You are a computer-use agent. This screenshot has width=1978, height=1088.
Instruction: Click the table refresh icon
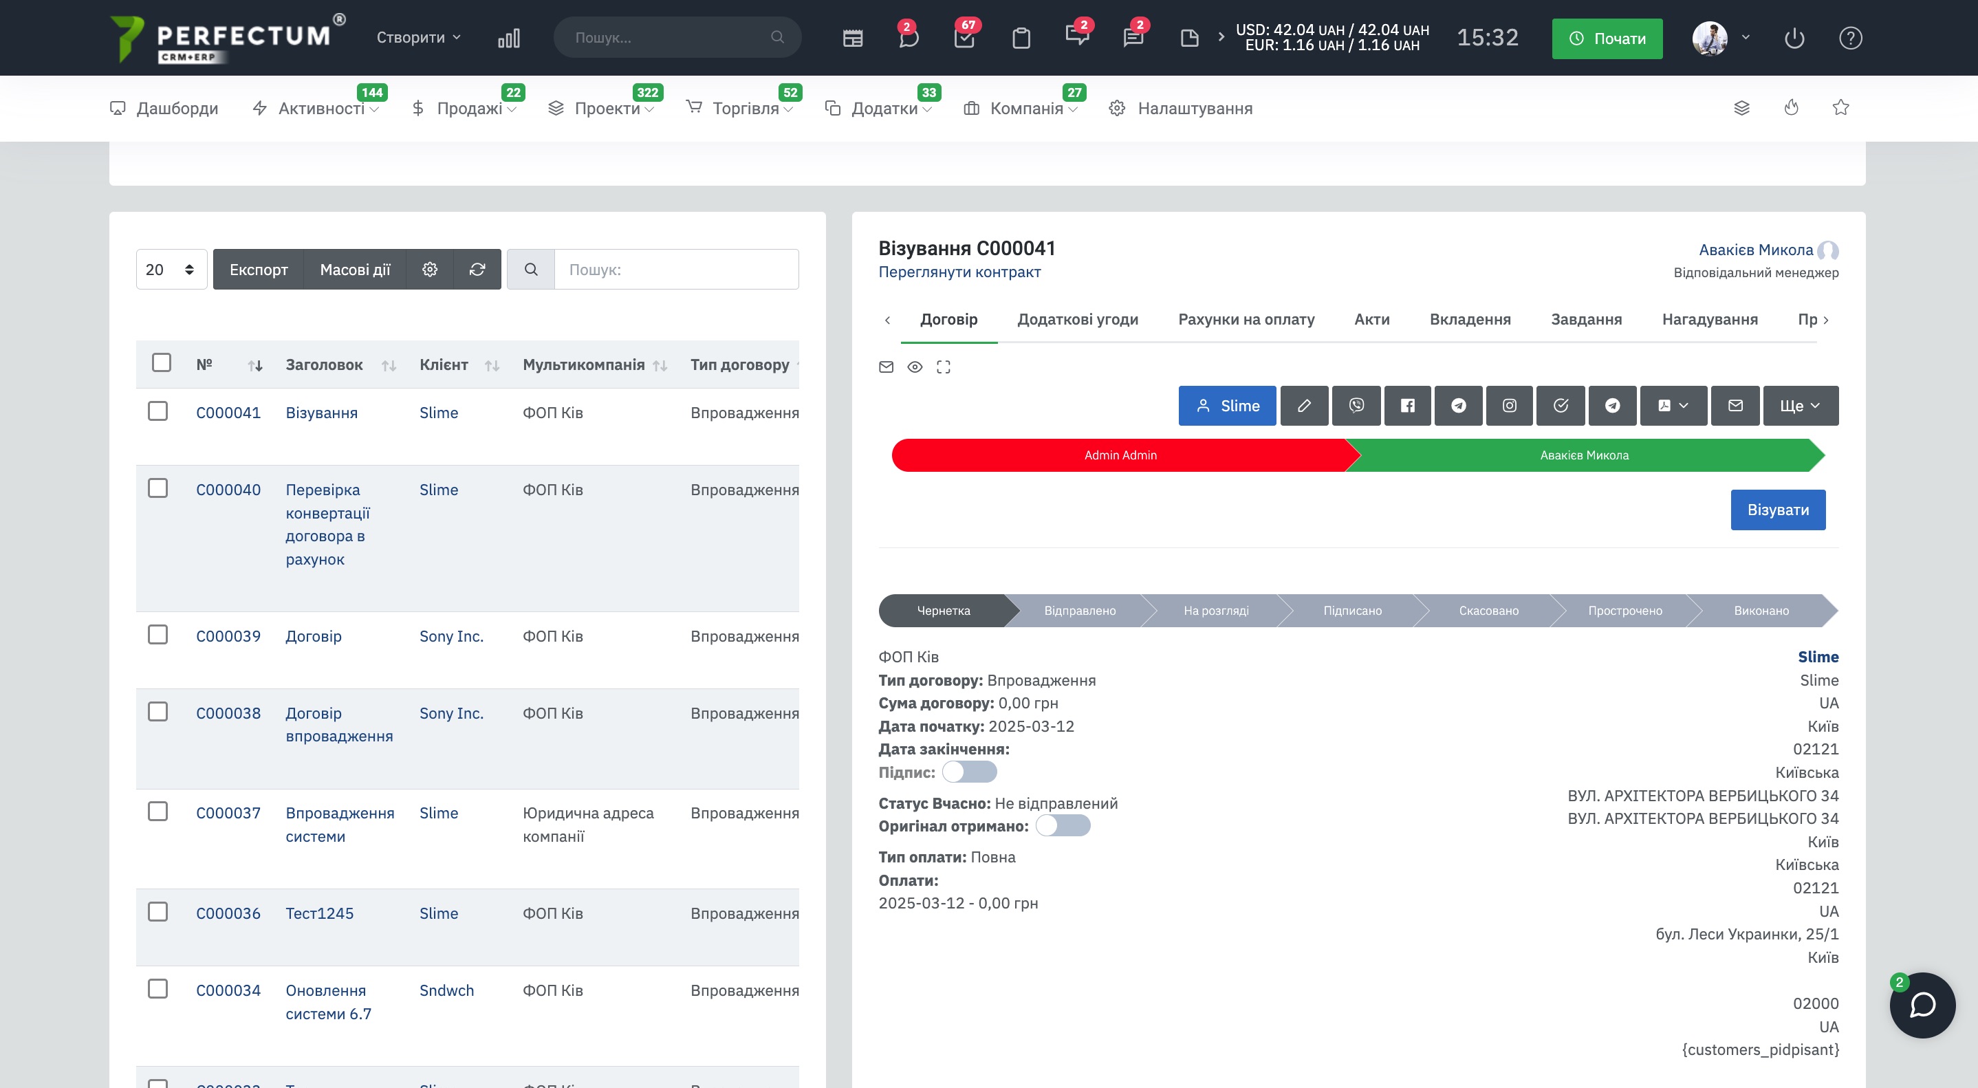477,270
